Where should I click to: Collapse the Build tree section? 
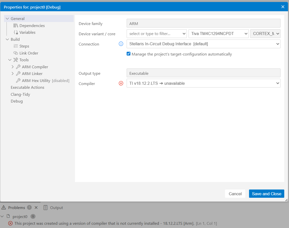click(7, 39)
